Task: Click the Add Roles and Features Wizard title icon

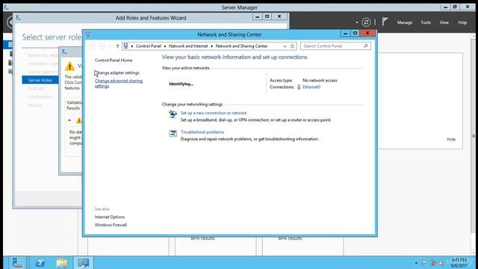Action: [x=18, y=18]
